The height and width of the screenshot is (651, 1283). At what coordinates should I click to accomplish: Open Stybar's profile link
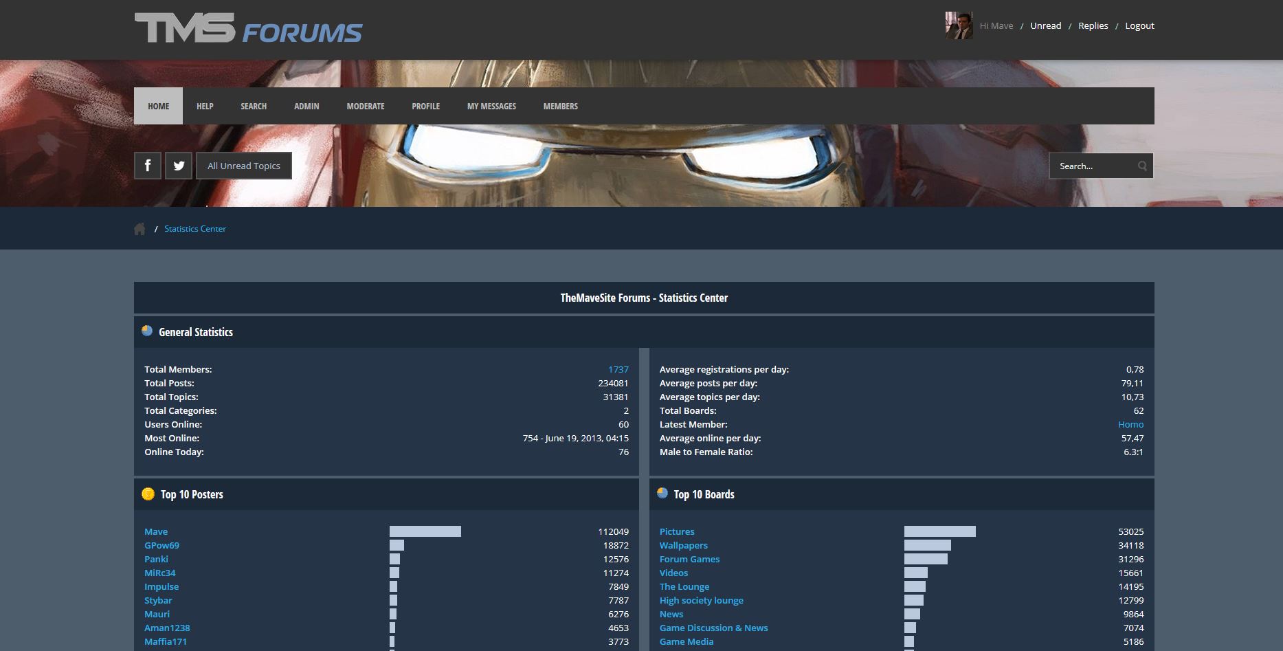[x=158, y=600]
